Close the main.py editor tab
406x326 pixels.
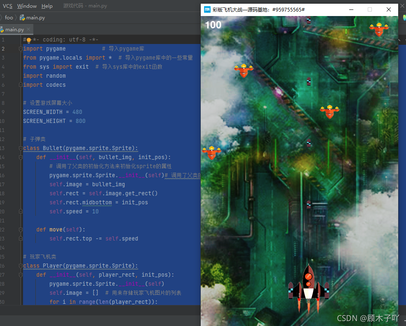pos(28,30)
